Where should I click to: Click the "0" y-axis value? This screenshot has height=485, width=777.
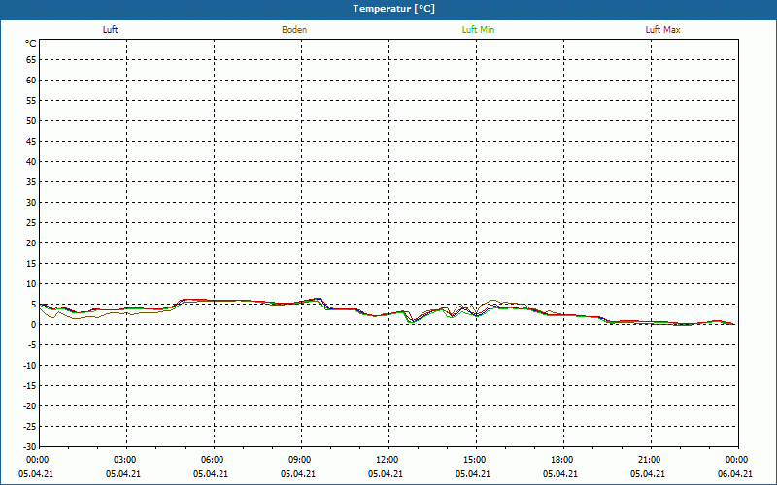(x=34, y=325)
